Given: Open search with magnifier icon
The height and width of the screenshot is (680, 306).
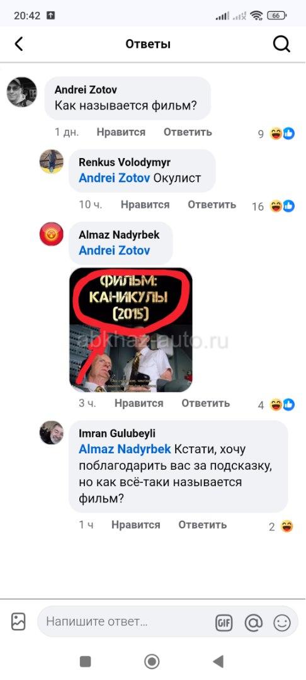Looking at the screenshot, I should [x=281, y=44].
